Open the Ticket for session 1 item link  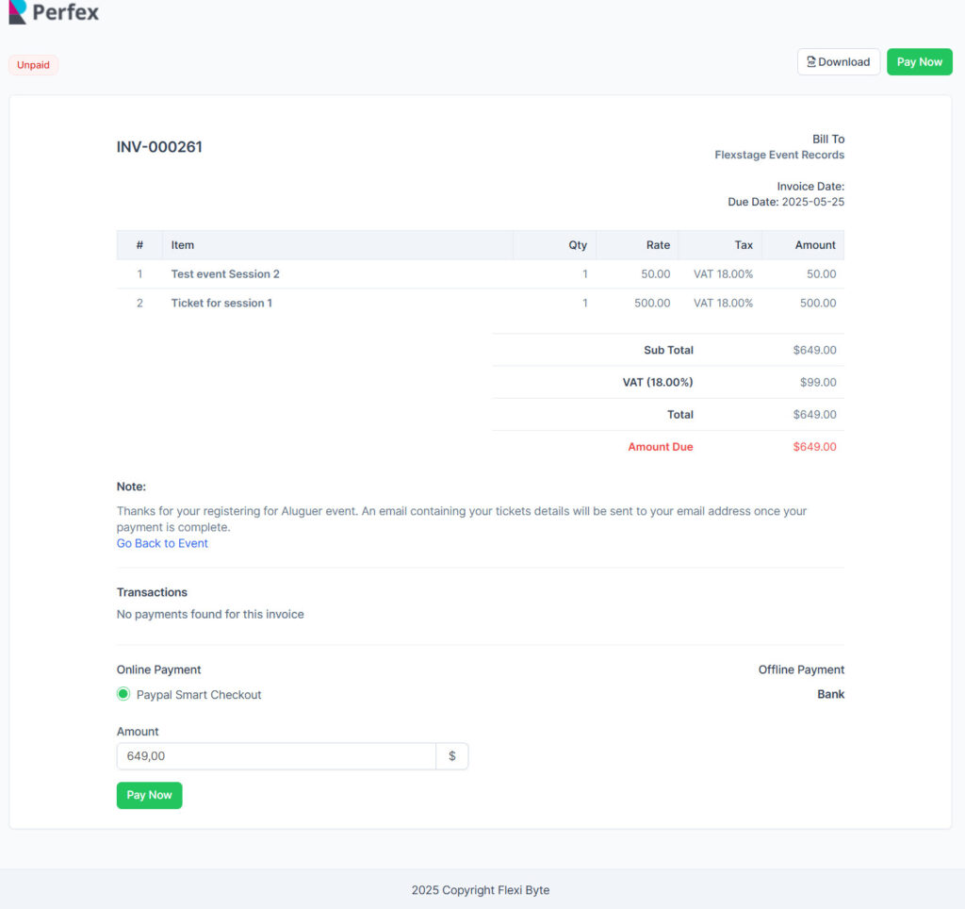pyautogui.click(x=221, y=303)
